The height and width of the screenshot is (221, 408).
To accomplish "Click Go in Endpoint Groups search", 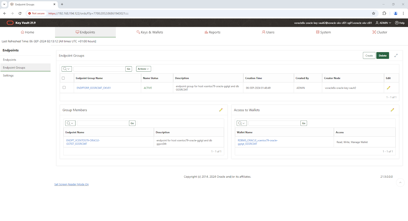I will click(129, 69).
